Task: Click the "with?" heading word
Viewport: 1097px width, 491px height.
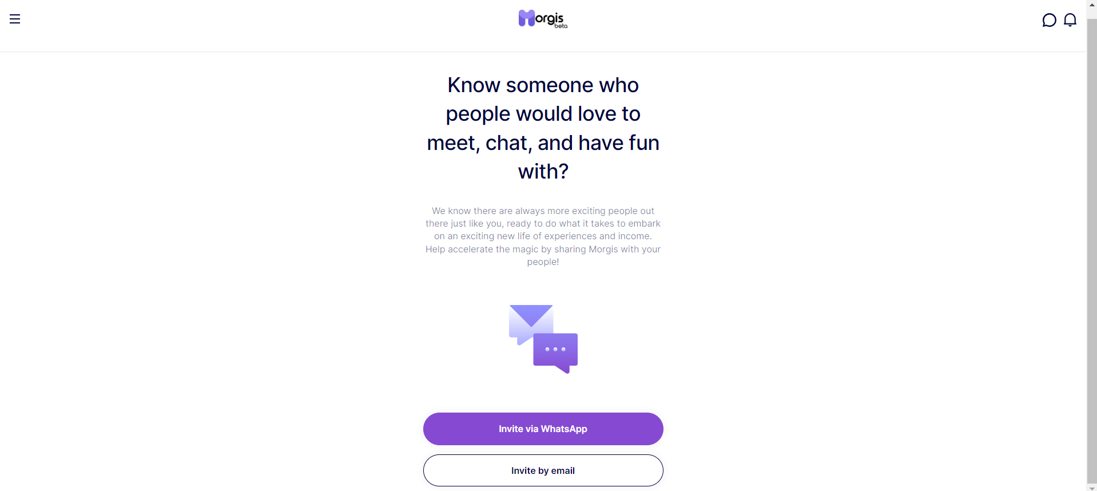Action: point(543,172)
